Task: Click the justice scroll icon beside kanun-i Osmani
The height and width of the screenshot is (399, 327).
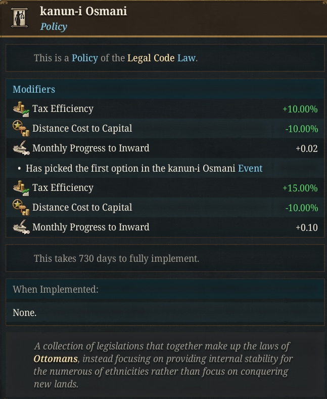Action: pos(19,18)
